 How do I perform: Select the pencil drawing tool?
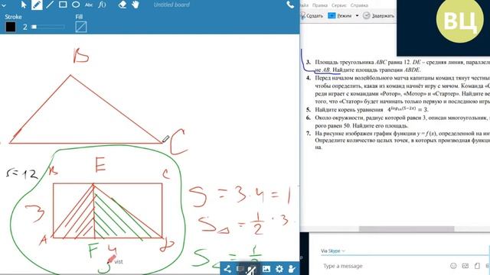tap(37, 5)
